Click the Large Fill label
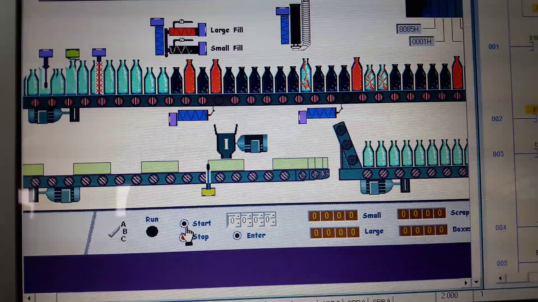The height and width of the screenshot is (302, 538). [x=227, y=30]
